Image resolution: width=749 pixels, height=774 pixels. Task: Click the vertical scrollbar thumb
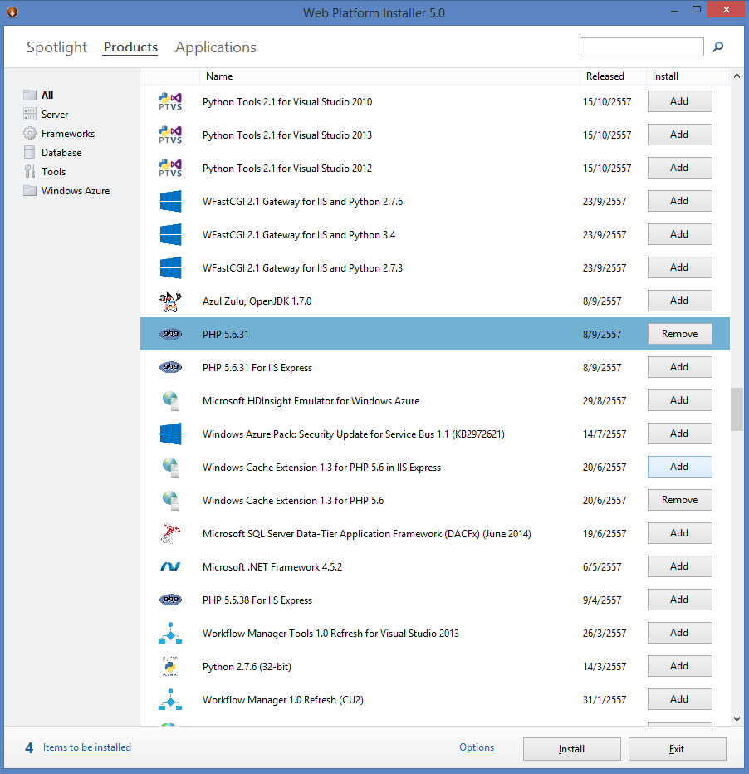point(737,409)
